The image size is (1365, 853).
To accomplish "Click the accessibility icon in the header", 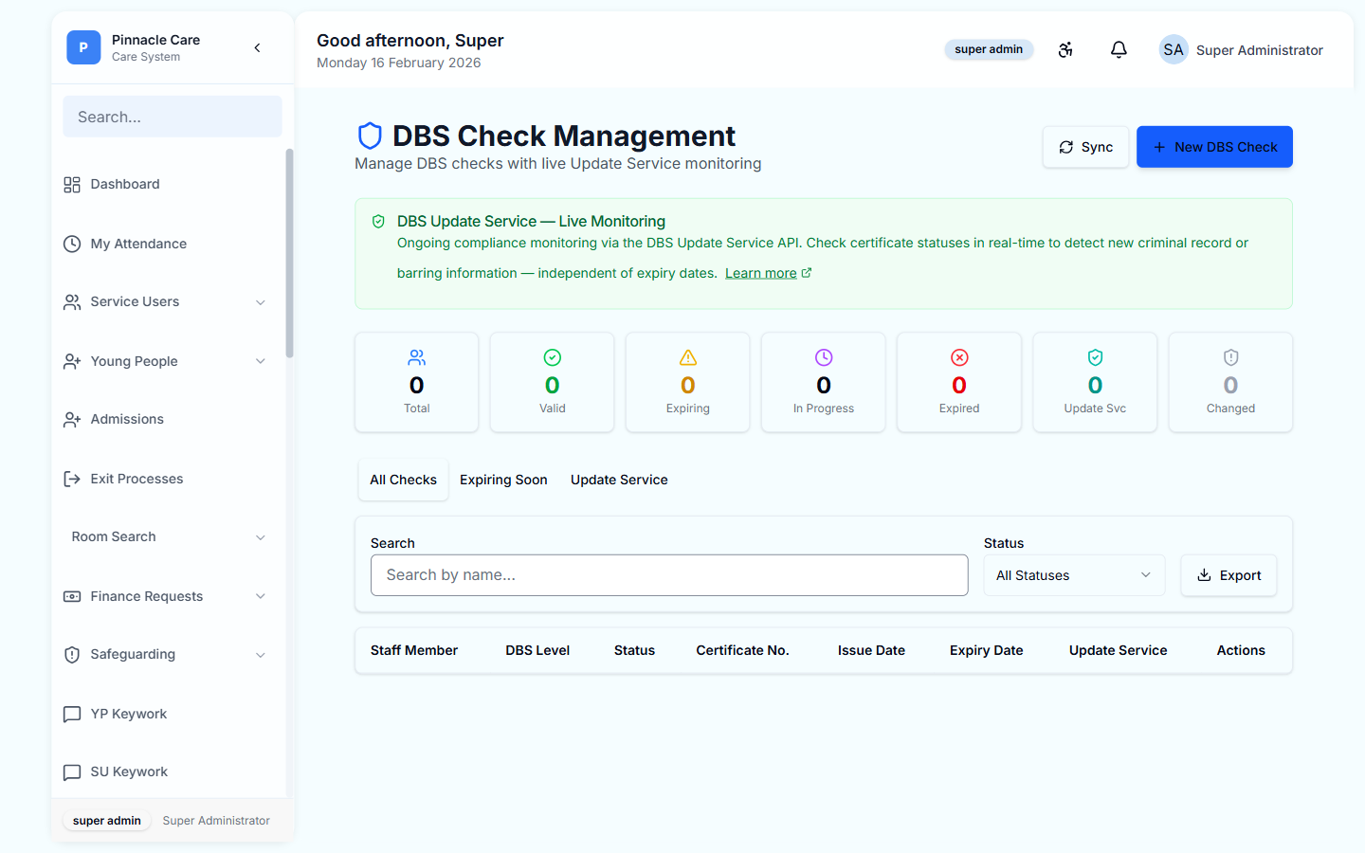I will click(x=1065, y=49).
